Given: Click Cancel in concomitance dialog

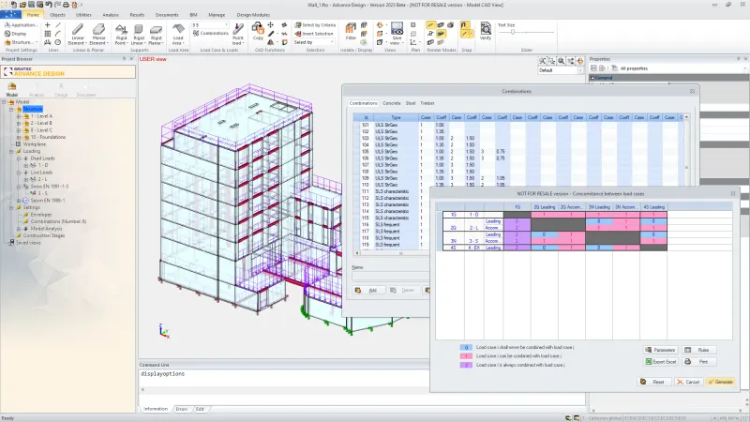Looking at the screenshot, I should click(x=688, y=382).
